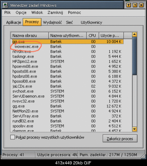Click the restore window title button
The height and width of the screenshot is (166, 147).
tap(135, 5)
